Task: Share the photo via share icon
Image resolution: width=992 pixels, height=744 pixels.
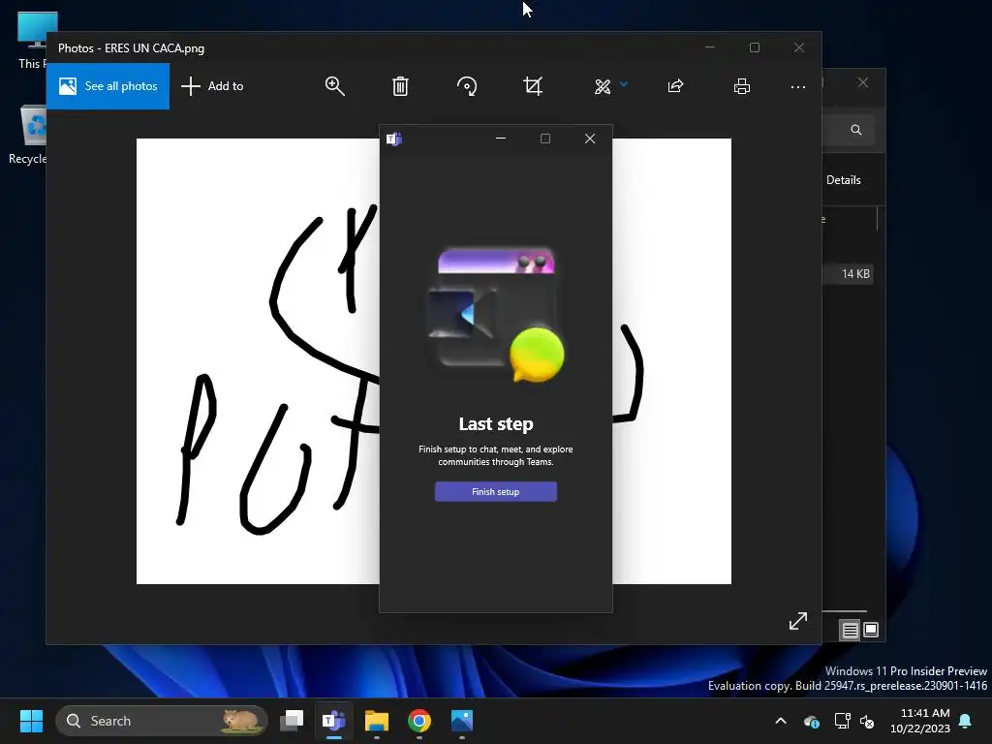Action: click(675, 86)
